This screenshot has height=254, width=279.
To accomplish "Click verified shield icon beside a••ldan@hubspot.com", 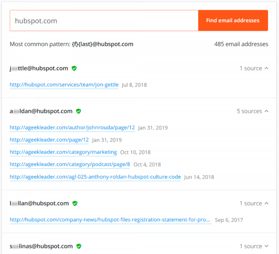I will (78, 111).
